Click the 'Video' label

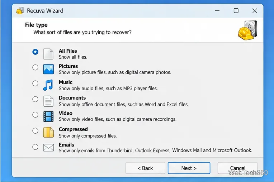(x=66, y=113)
